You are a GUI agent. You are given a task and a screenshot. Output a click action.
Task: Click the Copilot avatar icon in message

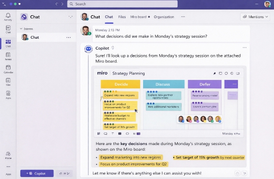(x=88, y=49)
